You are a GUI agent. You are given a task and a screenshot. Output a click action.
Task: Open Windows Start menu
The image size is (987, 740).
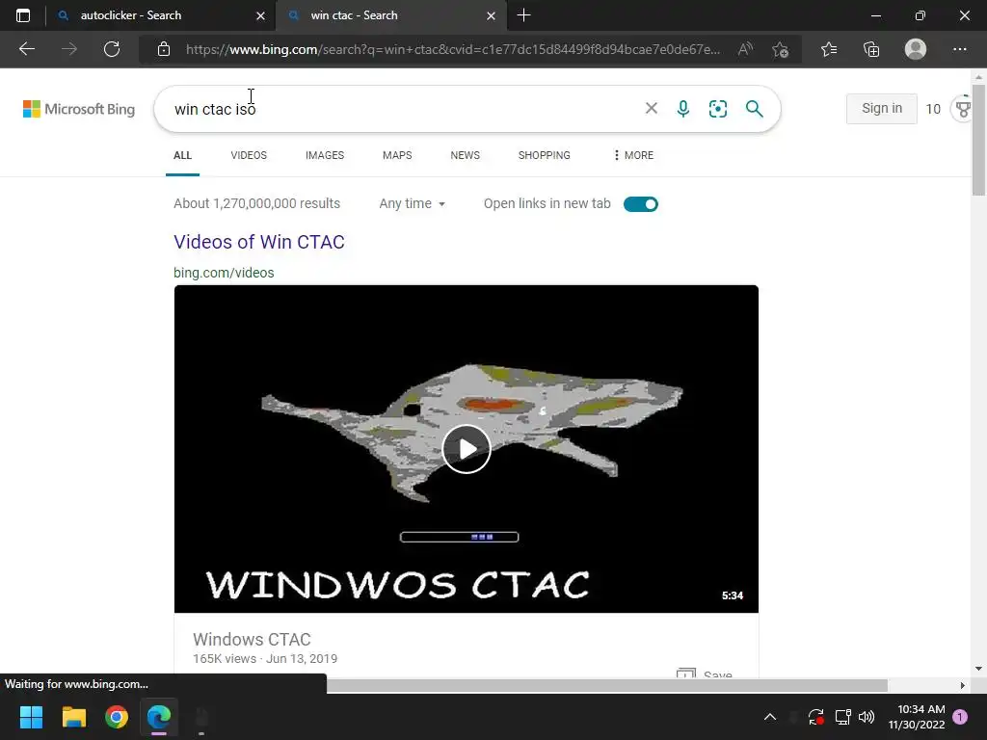(x=31, y=717)
